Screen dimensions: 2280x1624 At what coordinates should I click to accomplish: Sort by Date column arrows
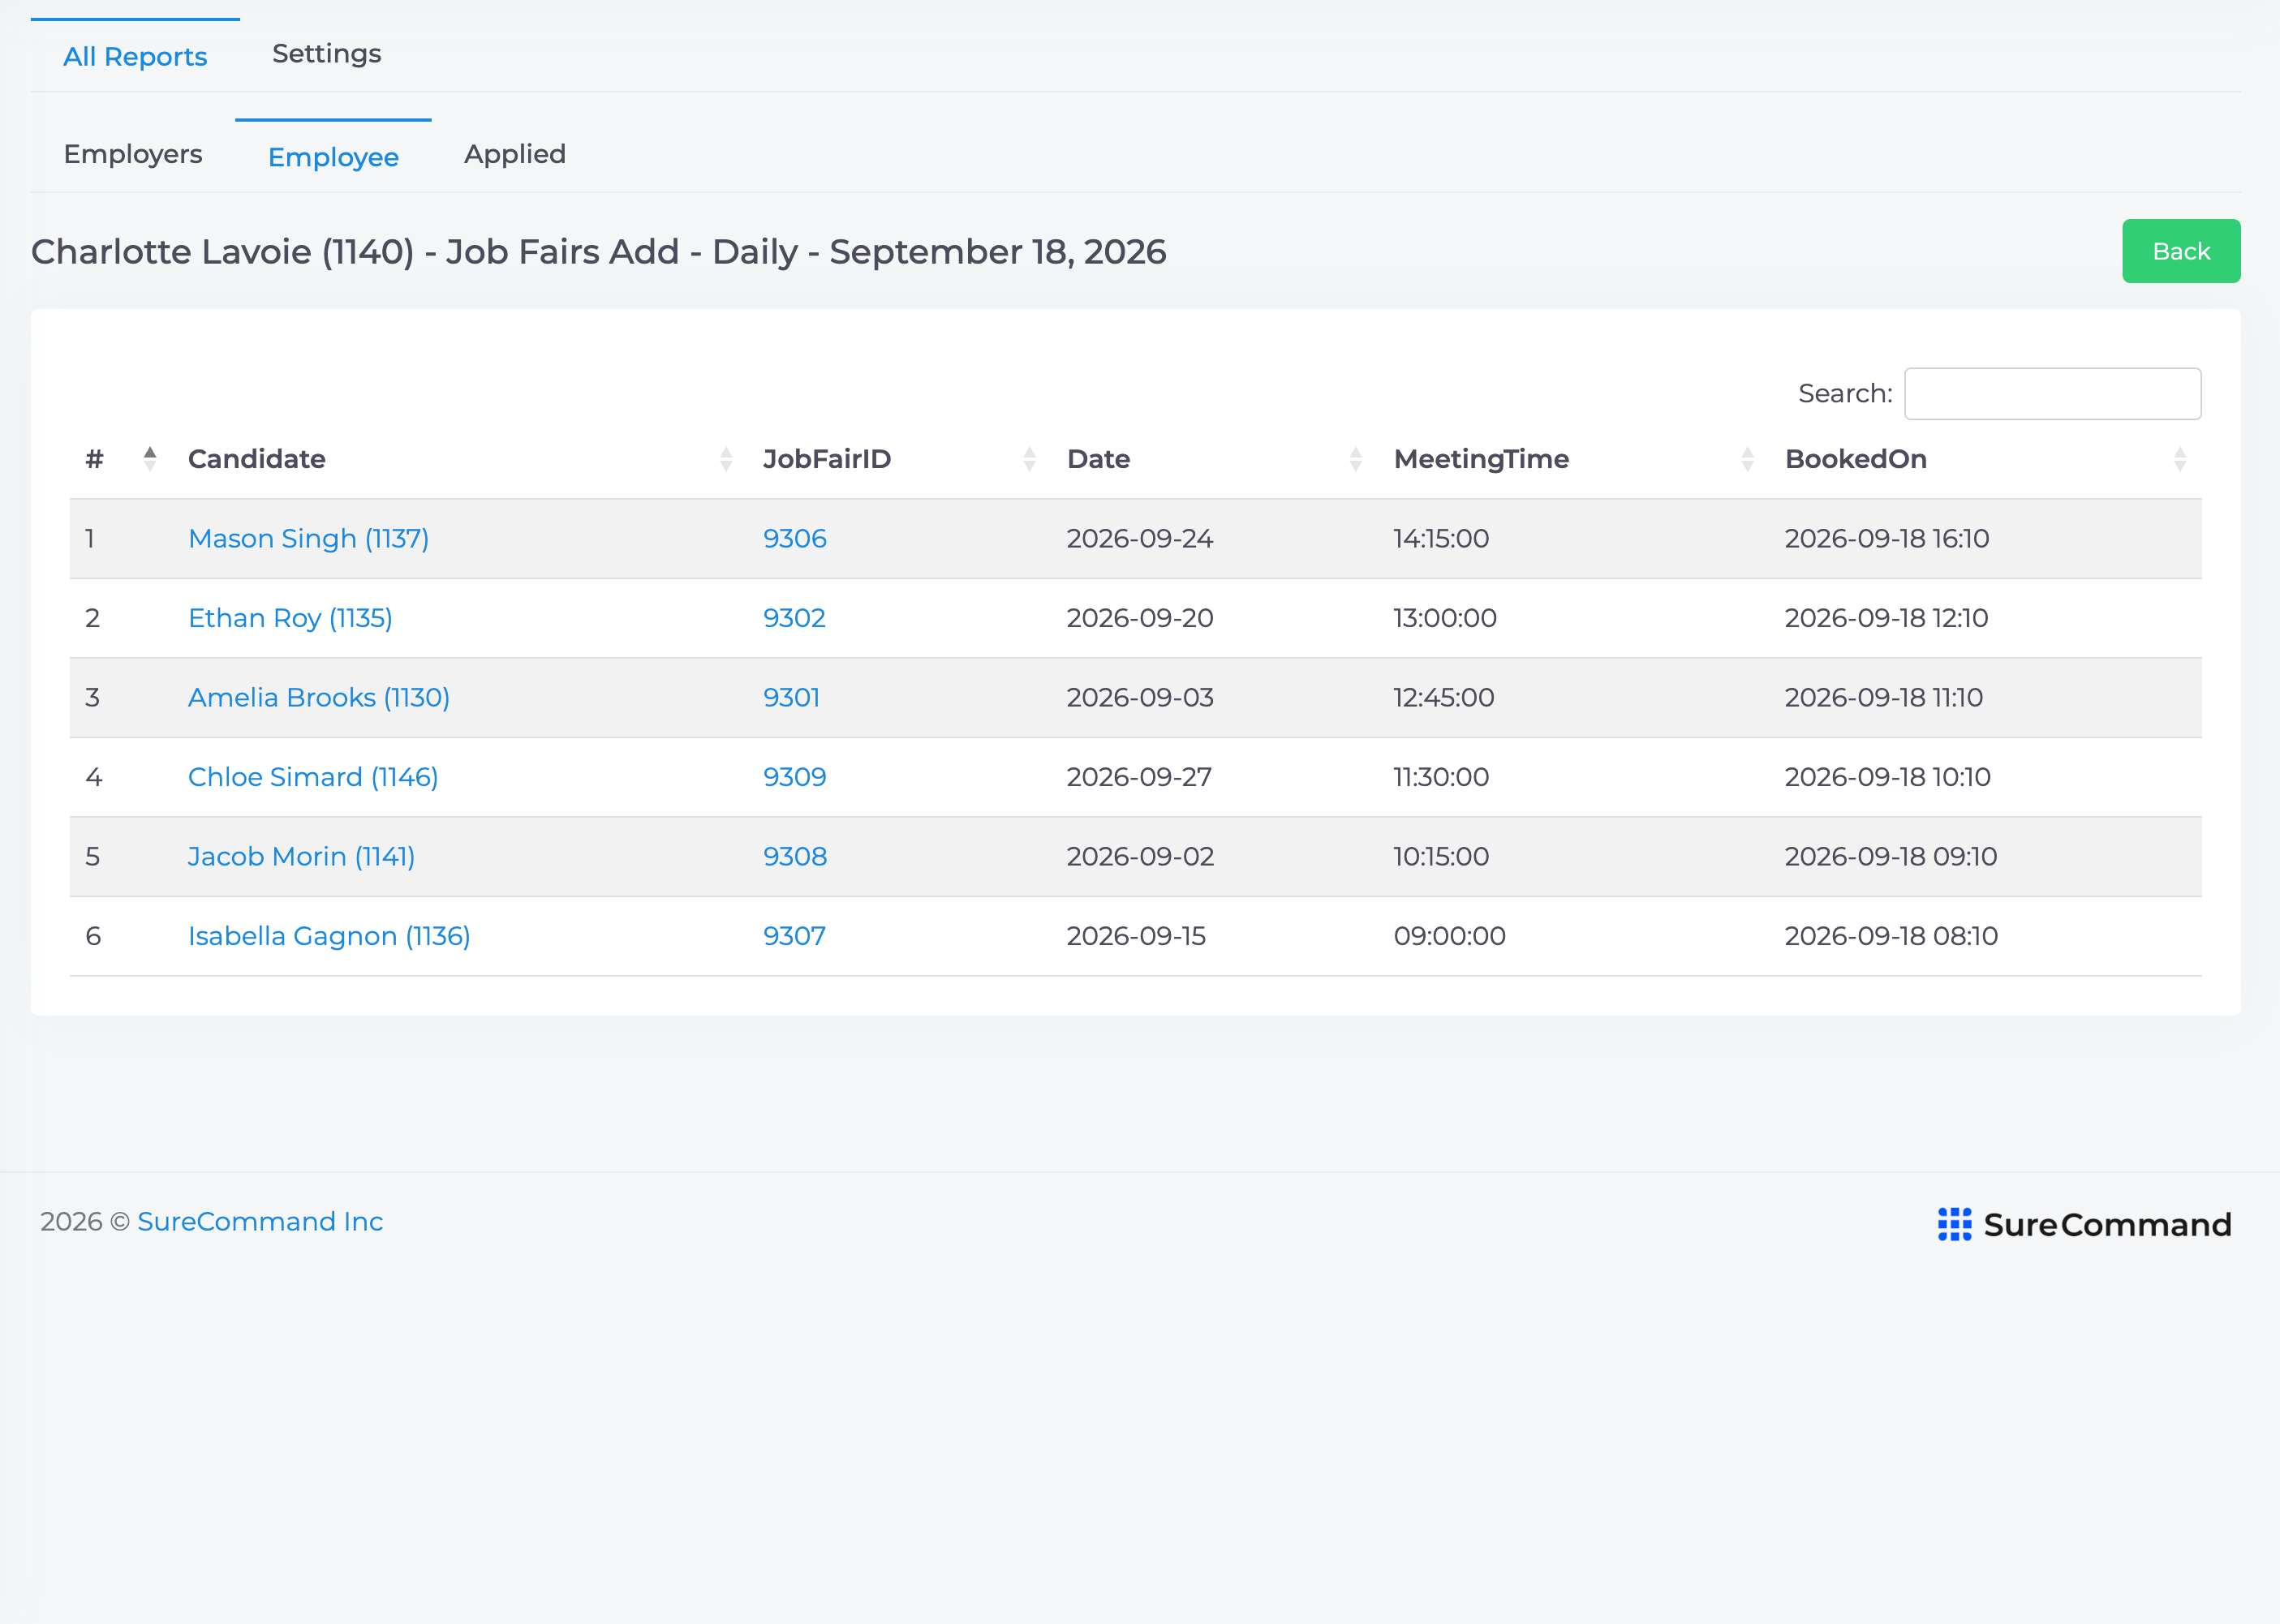tap(1355, 459)
